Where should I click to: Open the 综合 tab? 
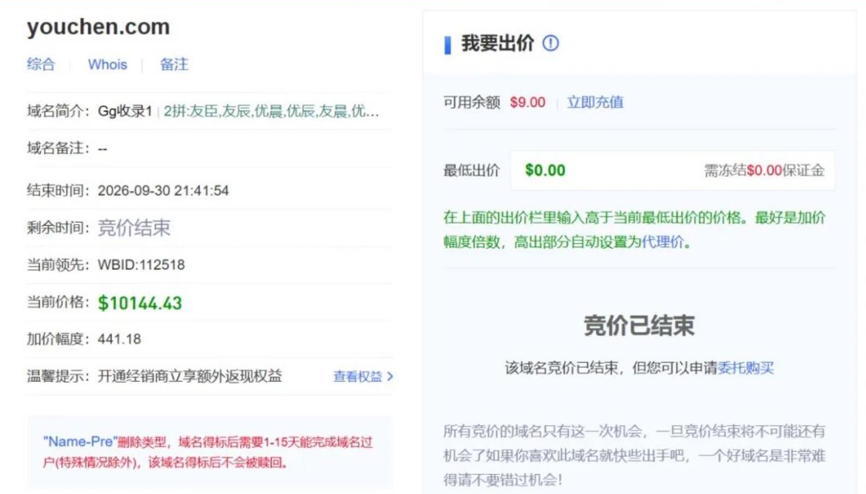(x=41, y=64)
